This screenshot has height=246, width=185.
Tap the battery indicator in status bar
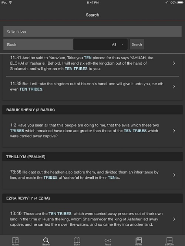(180, 3)
